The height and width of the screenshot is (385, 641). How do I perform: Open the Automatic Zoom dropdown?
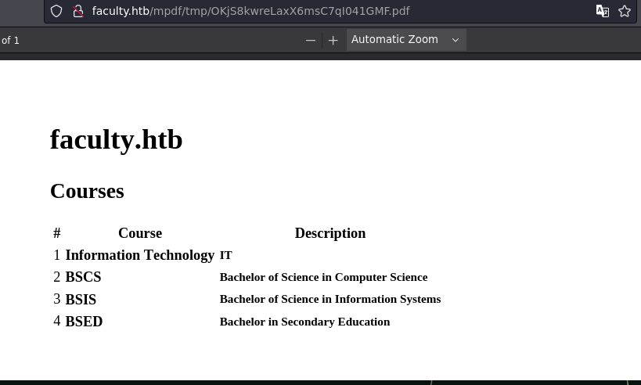pos(396,40)
